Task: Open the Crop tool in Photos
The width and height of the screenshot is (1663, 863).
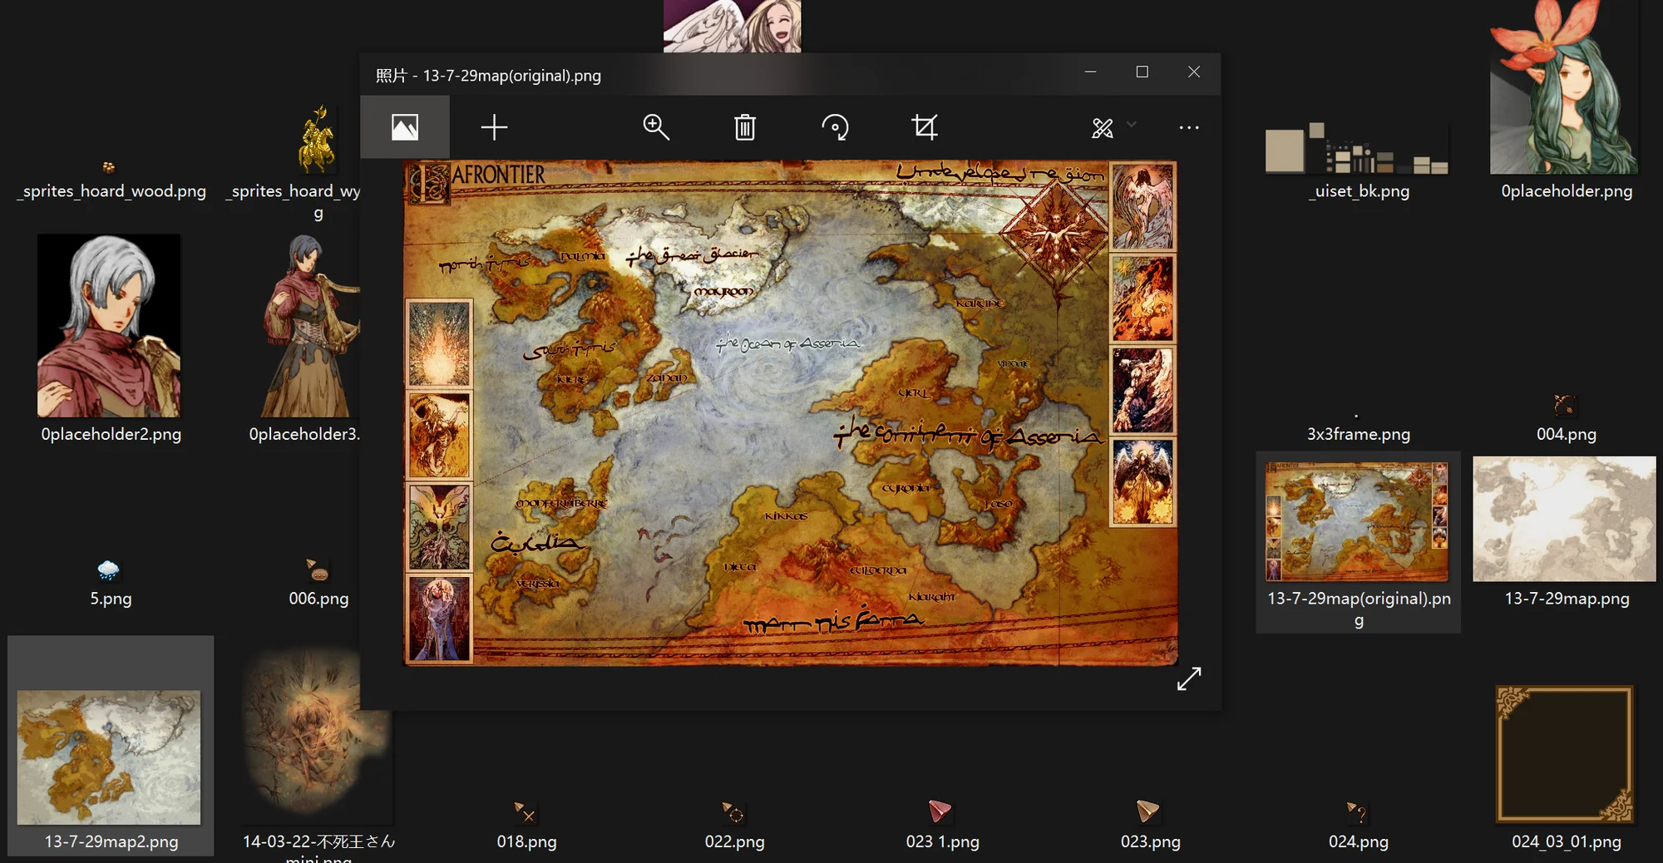Action: (925, 127)
